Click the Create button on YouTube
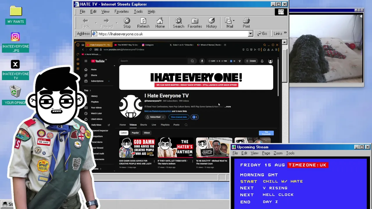Screen dimensions: 372x209 coord(251,61)
